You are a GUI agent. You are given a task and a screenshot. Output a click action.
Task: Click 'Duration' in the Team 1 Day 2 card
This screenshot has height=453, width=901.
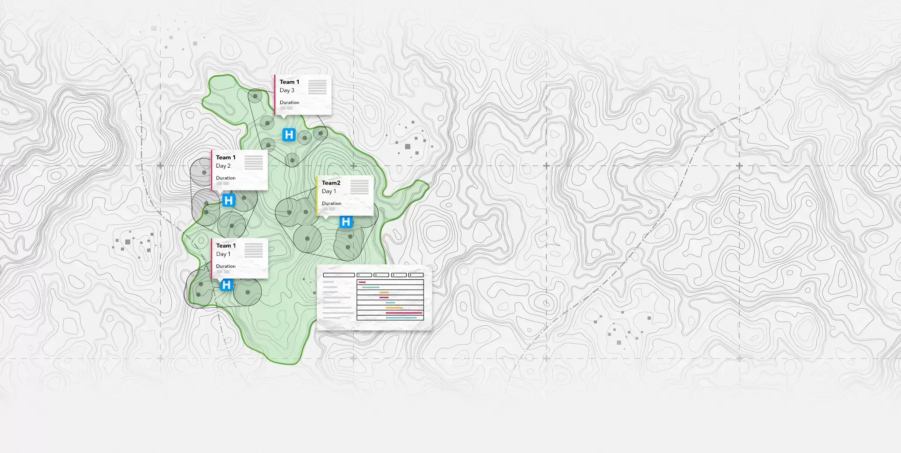pos(226,178)
